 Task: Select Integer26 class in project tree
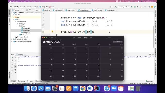27,28
